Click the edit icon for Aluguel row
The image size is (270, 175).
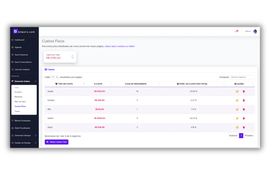point(237,91)
